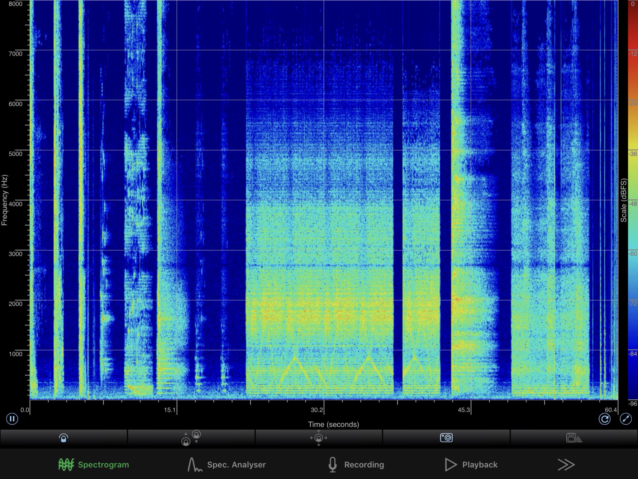Select the two-finger pinch zoom gesture icon
The width and height of the screenshot is (638, 479).
[x=191, y=438]
